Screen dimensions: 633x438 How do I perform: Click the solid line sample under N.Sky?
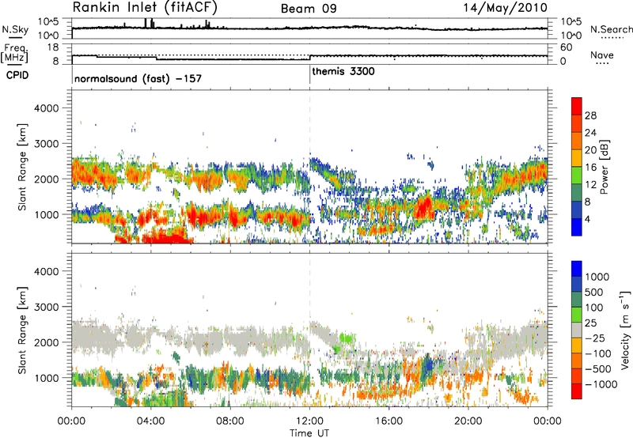(x=15, y=37)
